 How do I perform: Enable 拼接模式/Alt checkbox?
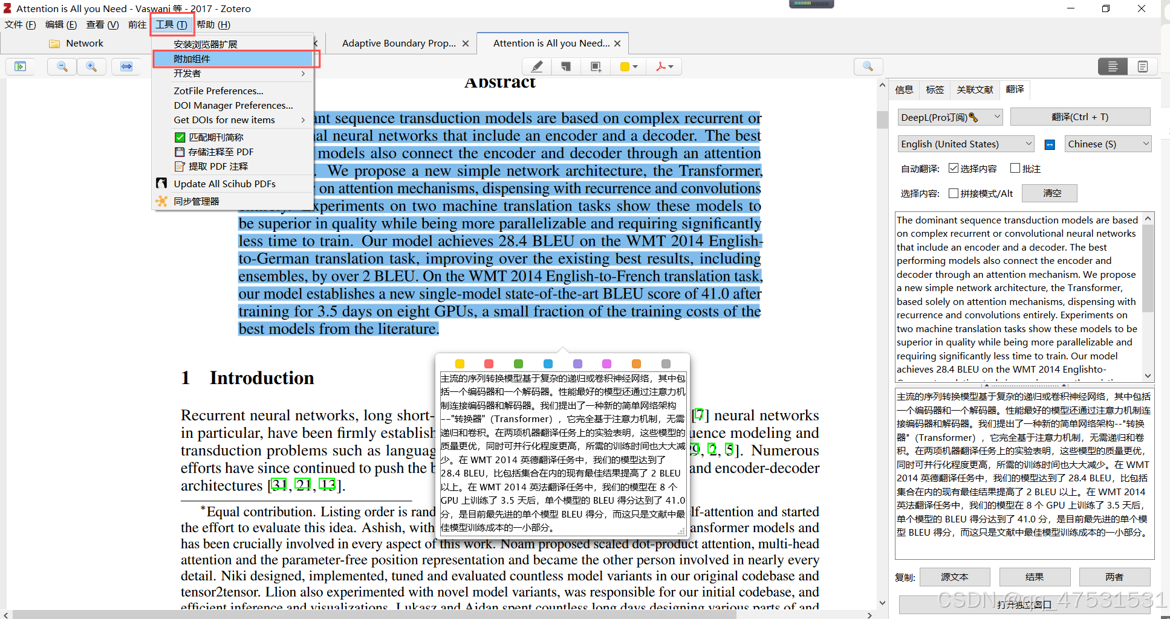tap(954, 193)
